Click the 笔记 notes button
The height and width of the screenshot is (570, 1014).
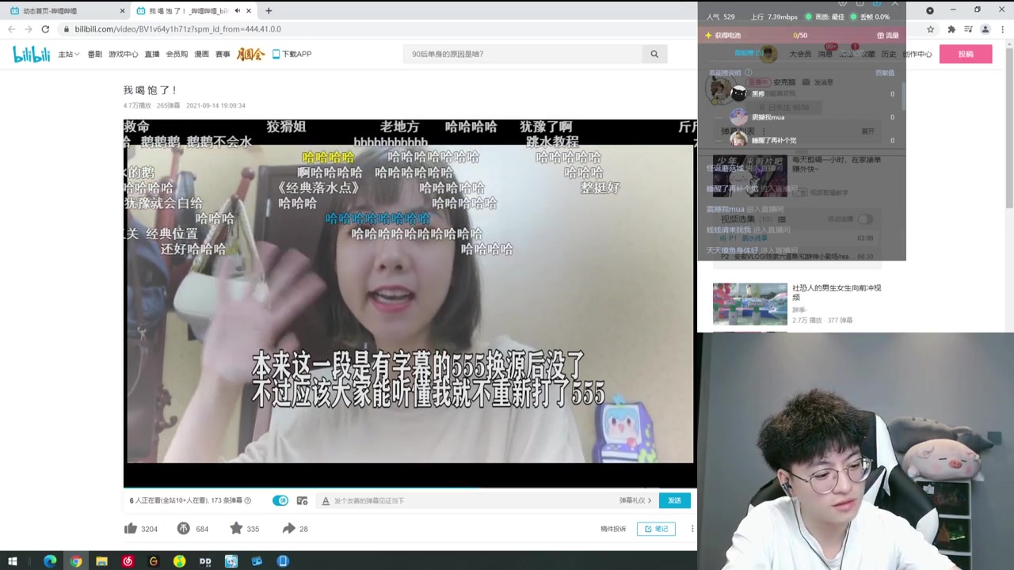click(x=656, y=529)
